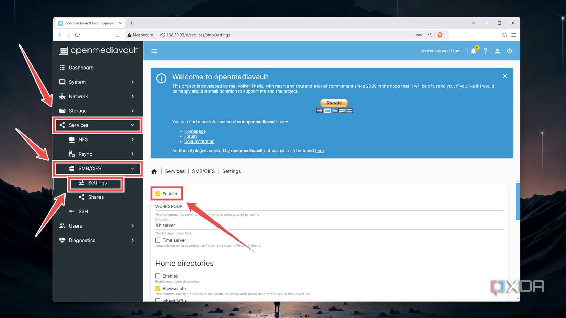
Task: Uncheck Browseable under Home directories
Action: pos(158,288)
